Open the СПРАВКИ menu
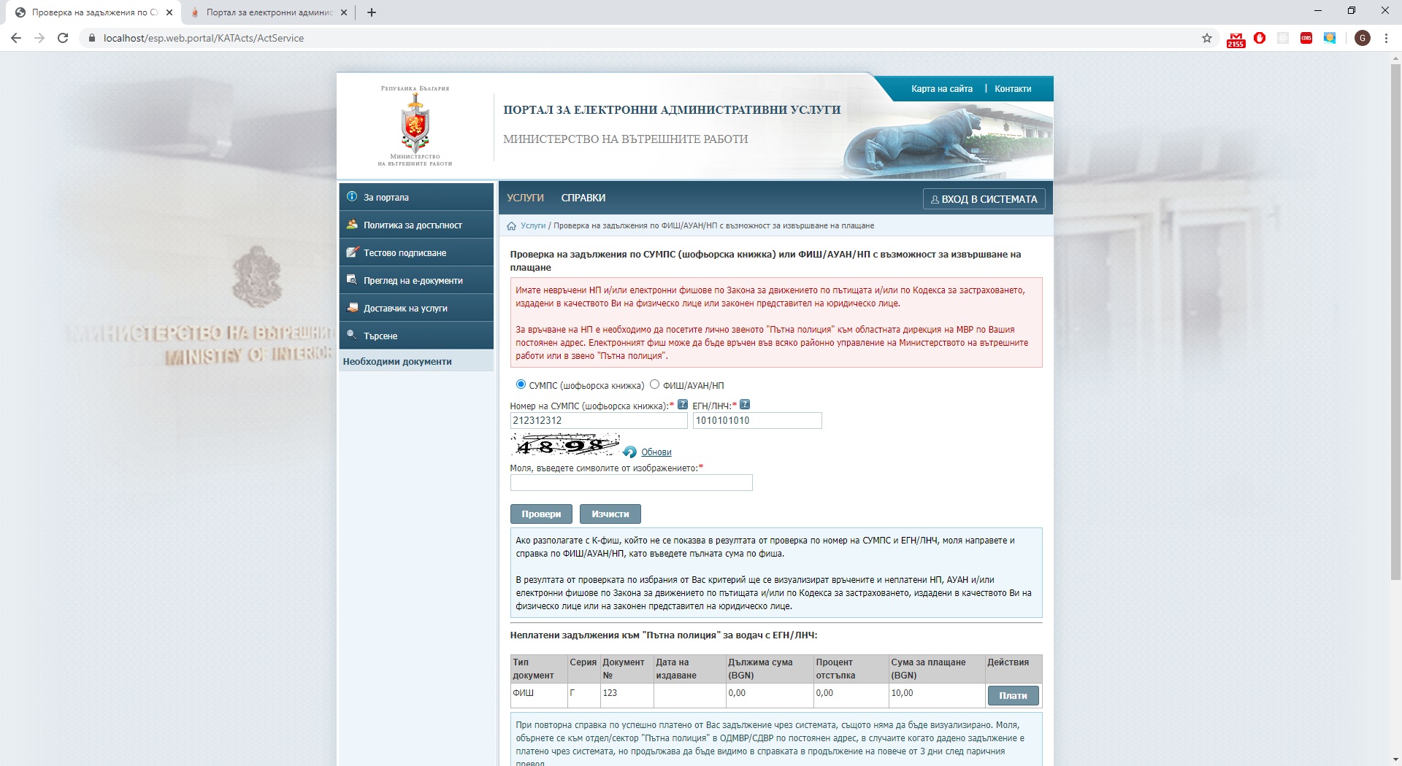Image resolution: width=1402 pixels, height=766 pixels. tap(583, 198)
